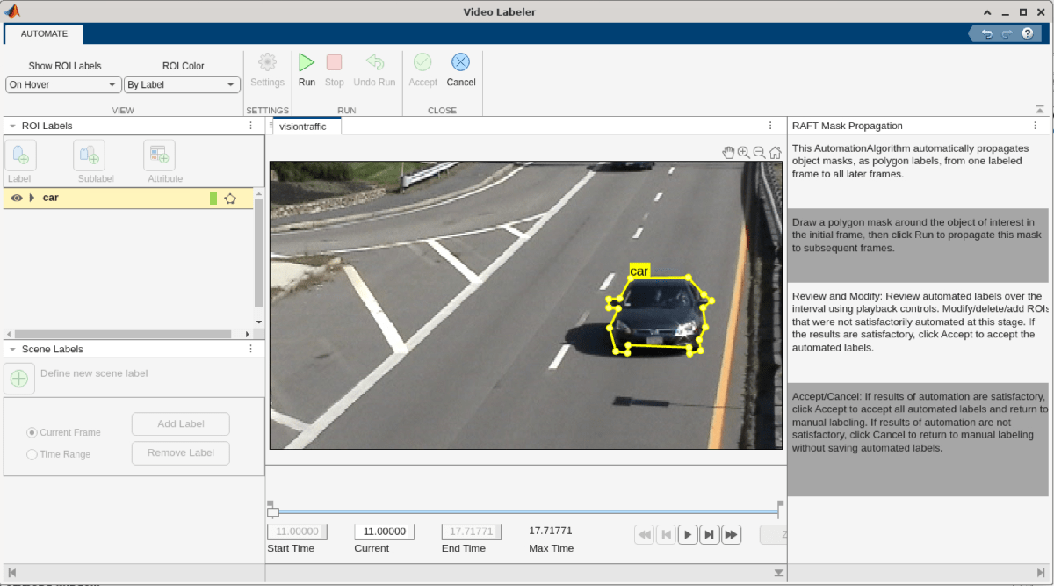Open the ROI Color By Label dropdown
Image resolution: width=1054 pixels, height=586 pixels.
click(x=182, y=85)
